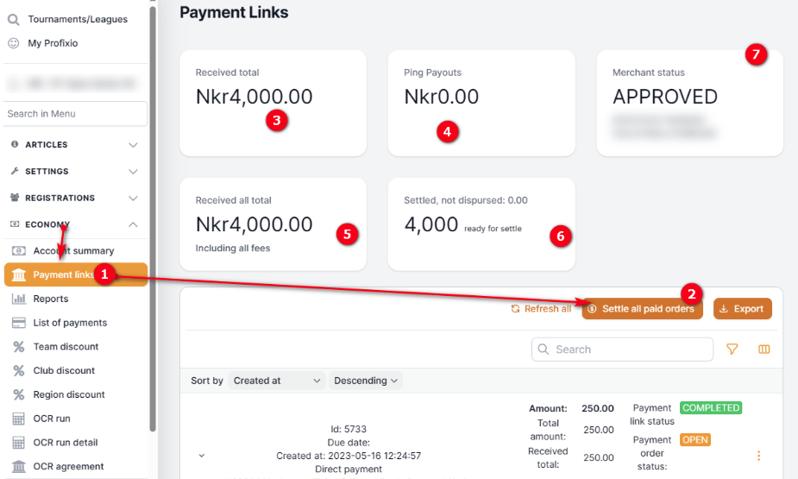Image resolution: width=798 pixels, height=479 pixels.
Task: Click the My Profixio smiley icon
Action: 14,43
